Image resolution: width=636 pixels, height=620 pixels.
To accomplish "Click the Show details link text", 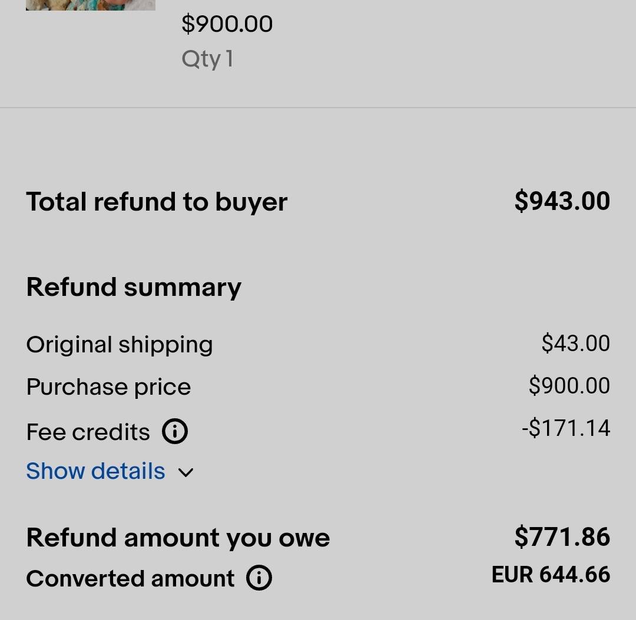I will pos(96,471).
